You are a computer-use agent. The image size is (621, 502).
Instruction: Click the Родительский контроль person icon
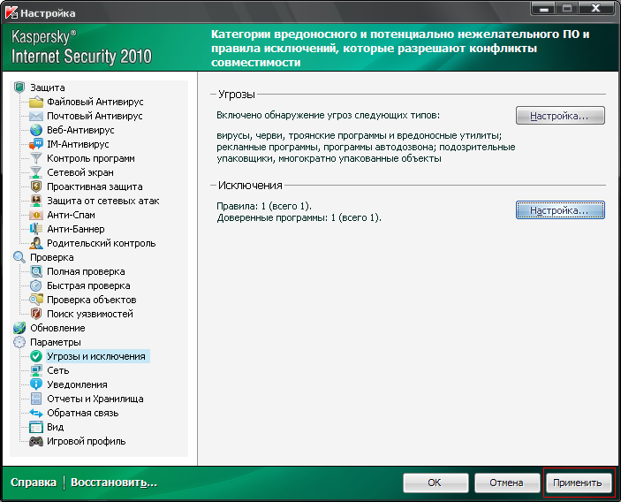[x=36, y=243]
